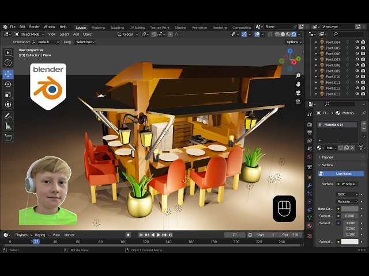Select the Annotate pencil tool

click(x=8, y=116)
